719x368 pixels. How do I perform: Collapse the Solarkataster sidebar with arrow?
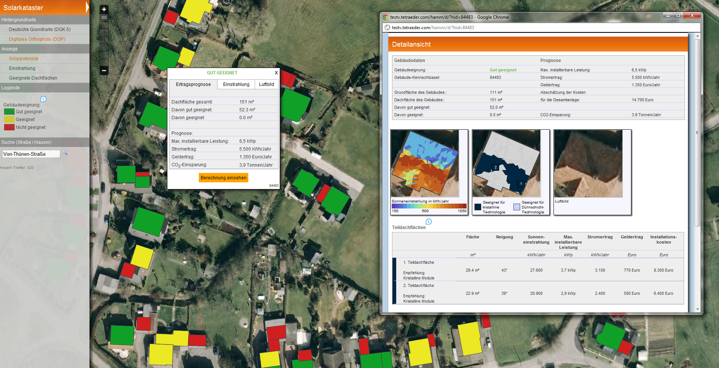point(87,7)
